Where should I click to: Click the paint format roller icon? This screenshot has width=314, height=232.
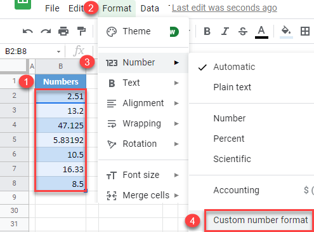81,31
